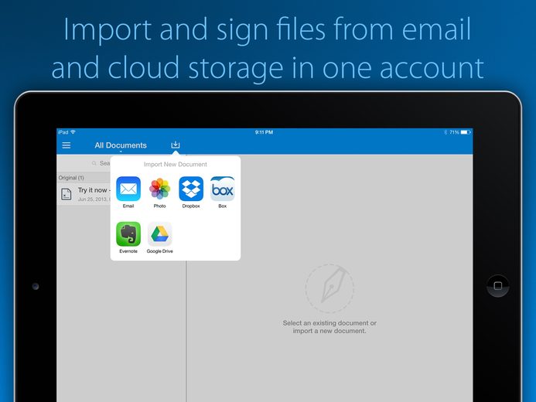Click the pen nib placeholder icon
Viewport: 536px width, 402px height.
pyautogui.click(x=329, y=288)
